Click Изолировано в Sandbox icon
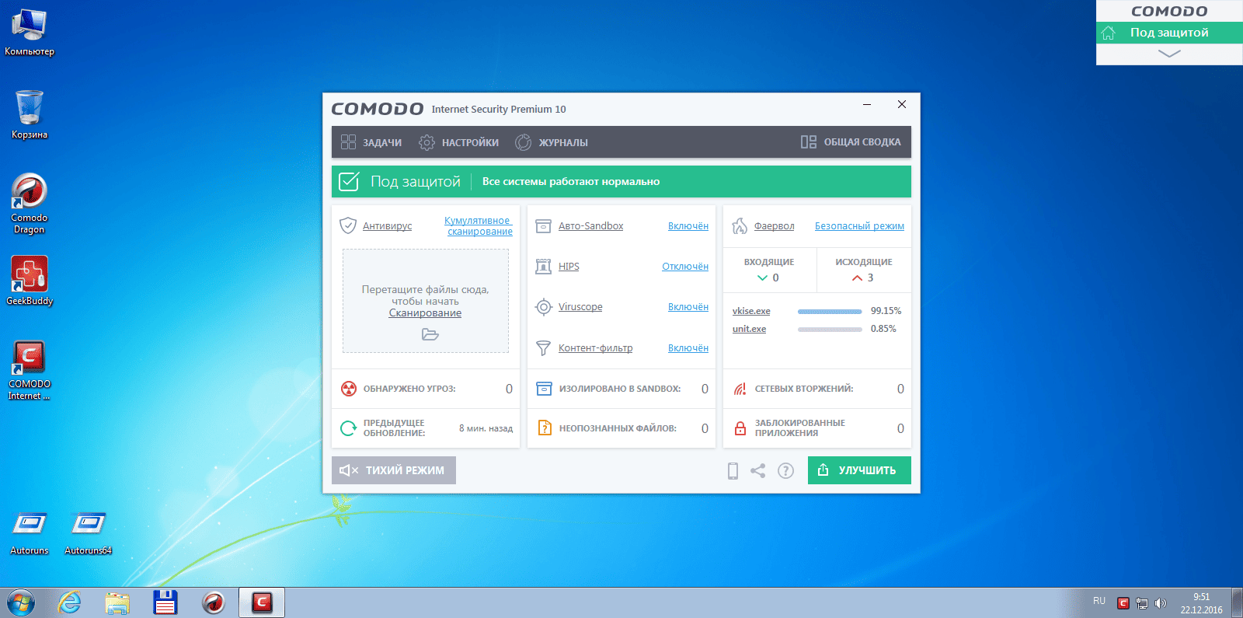 [x=544, y=389]
